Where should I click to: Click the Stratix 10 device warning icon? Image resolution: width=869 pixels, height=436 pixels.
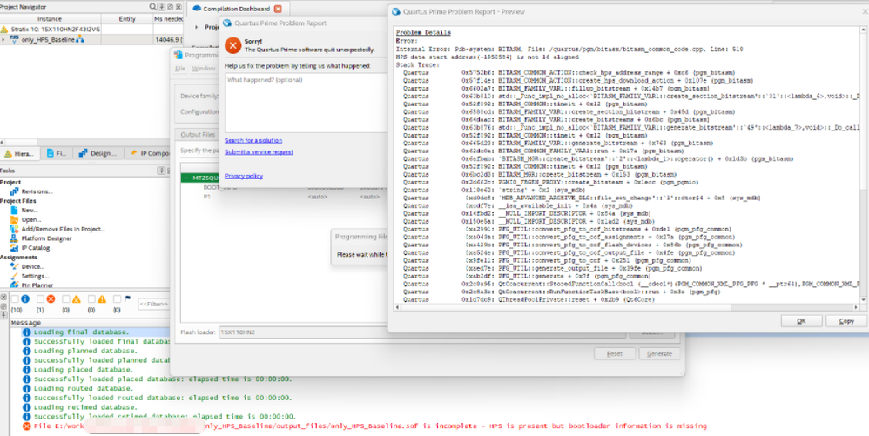tap(5, 29)
